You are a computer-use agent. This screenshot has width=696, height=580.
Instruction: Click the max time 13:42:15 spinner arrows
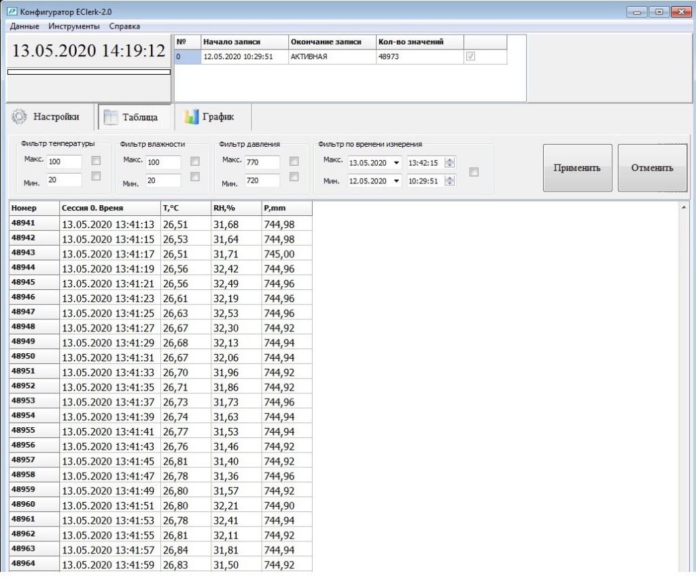pos(450,163)
